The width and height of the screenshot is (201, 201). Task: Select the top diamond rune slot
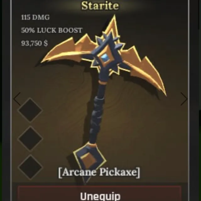point(30,110)
